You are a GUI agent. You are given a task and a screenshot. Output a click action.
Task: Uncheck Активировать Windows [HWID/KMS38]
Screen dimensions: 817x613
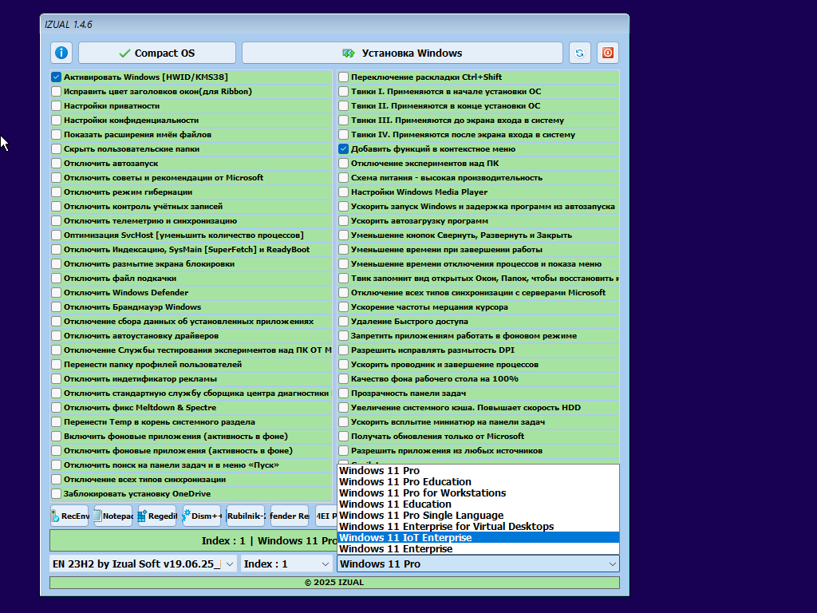pos(57,77)
